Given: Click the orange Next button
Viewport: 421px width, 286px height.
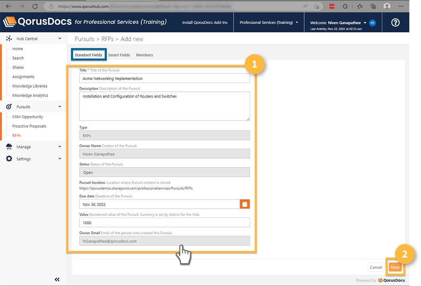Looking at the screenshot, I should tap(395, 267).
